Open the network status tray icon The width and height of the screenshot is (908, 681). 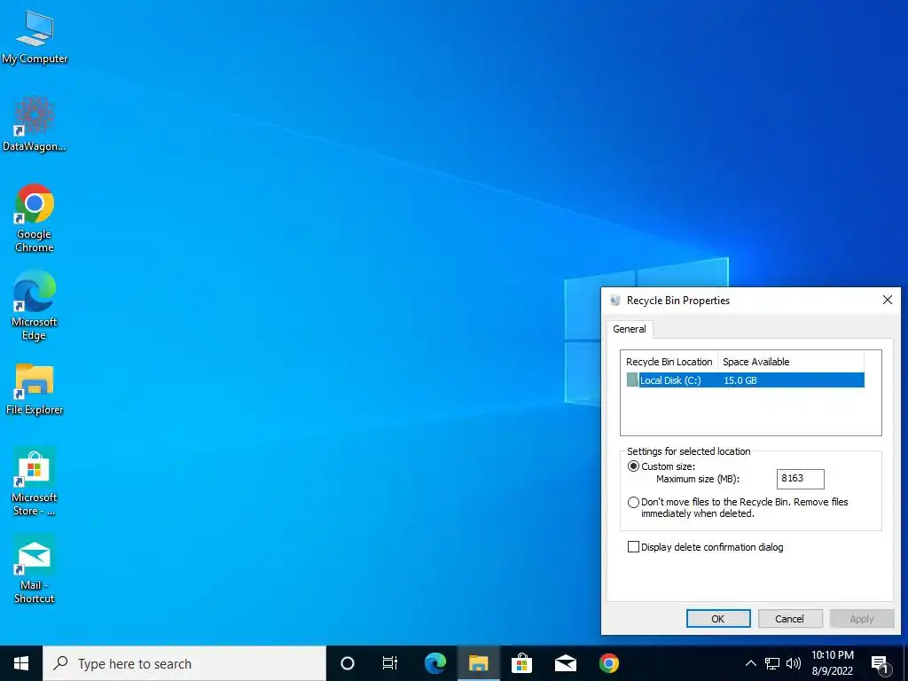pos(772,663)
